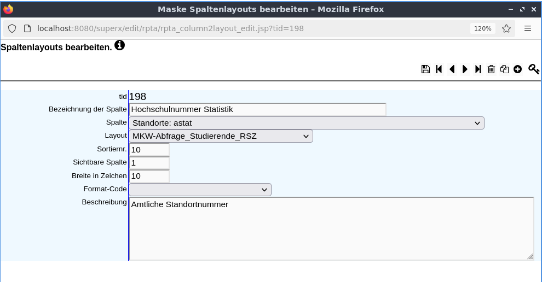Open the Firefox application menu
The height and width of the screenshot is (282, 542).
527,28
